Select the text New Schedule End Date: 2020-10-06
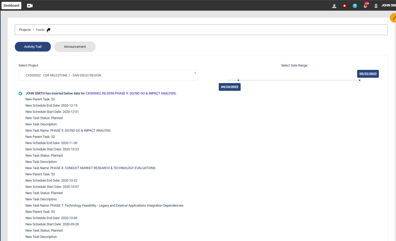396x241 pixels. coord(51,218)
